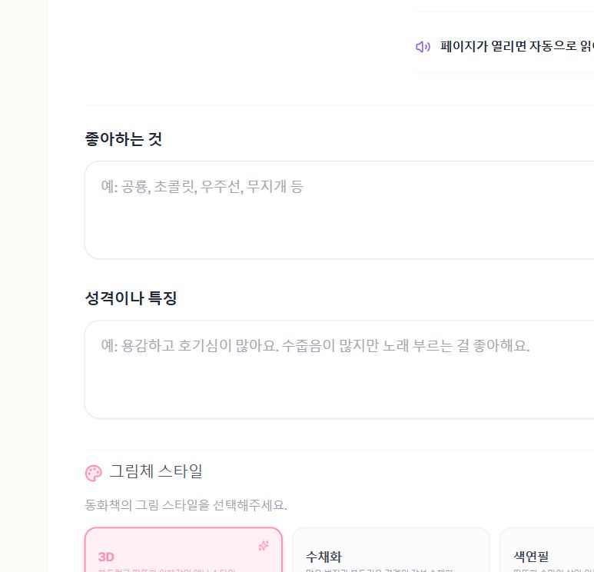Click the 그림체 스타일 section heading

(156, 471)
